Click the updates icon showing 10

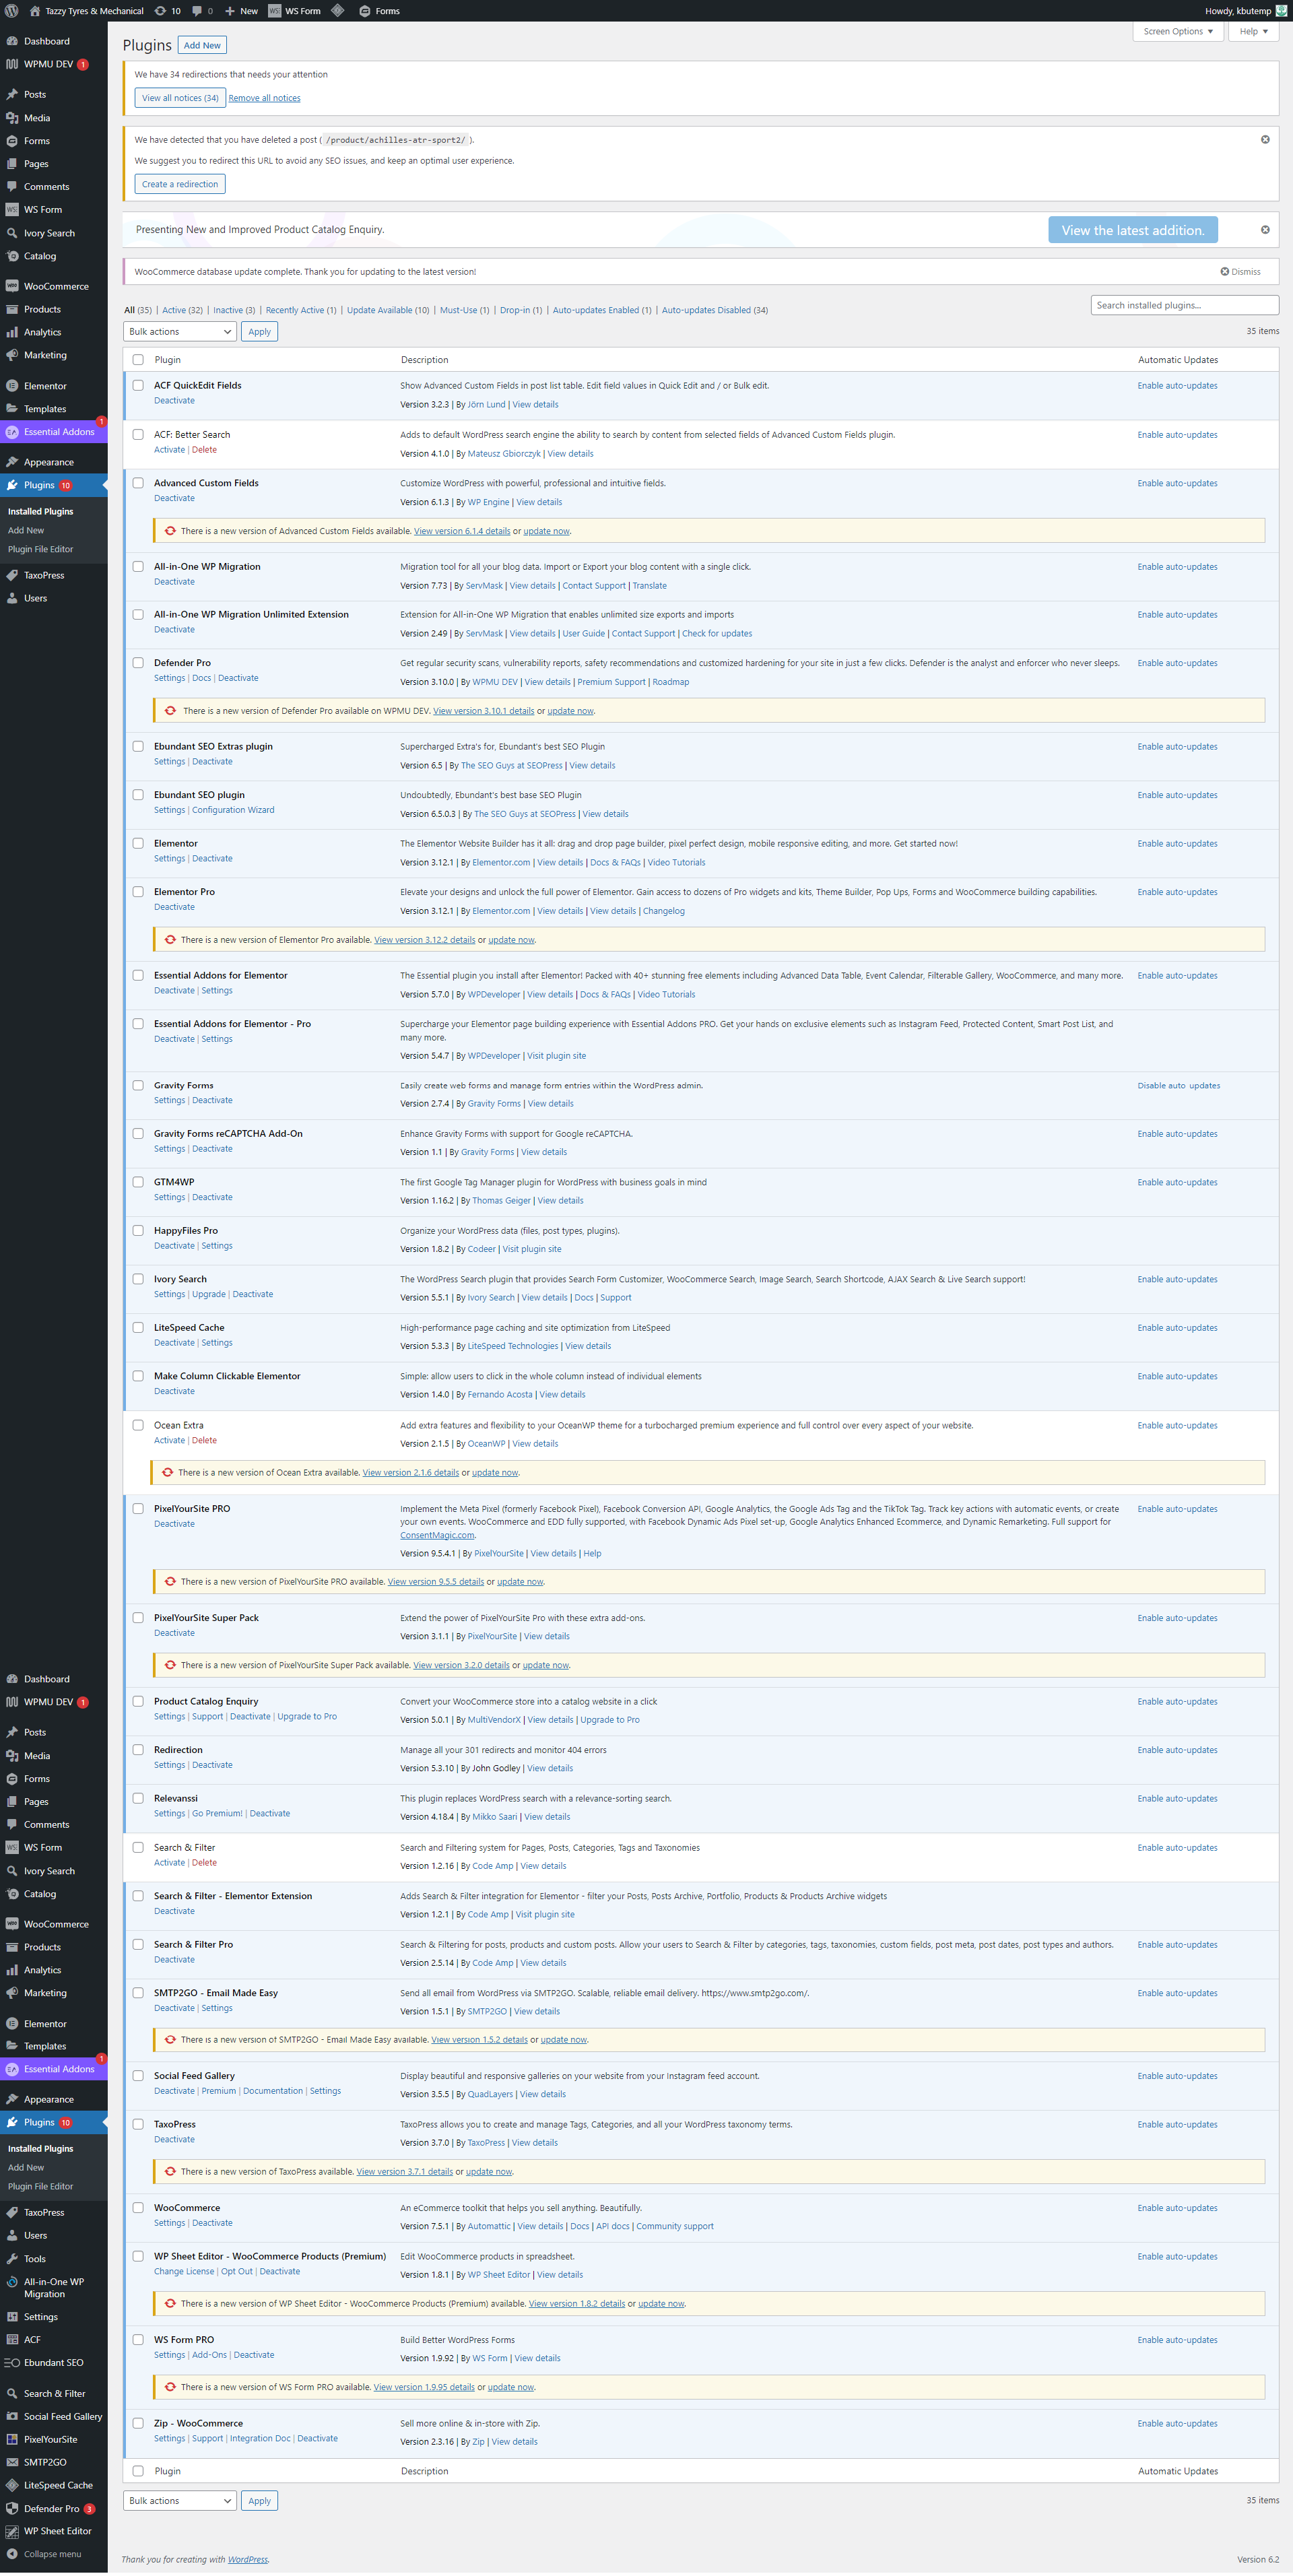160,11
